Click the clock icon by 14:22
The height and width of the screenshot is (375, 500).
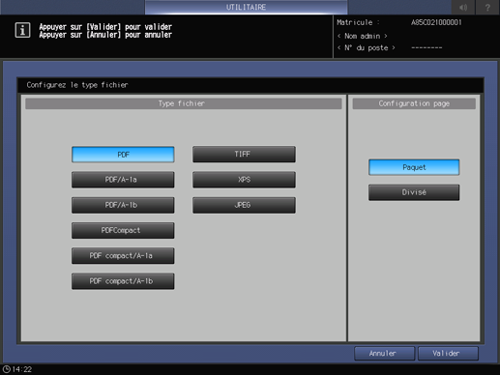click(7, 369)
